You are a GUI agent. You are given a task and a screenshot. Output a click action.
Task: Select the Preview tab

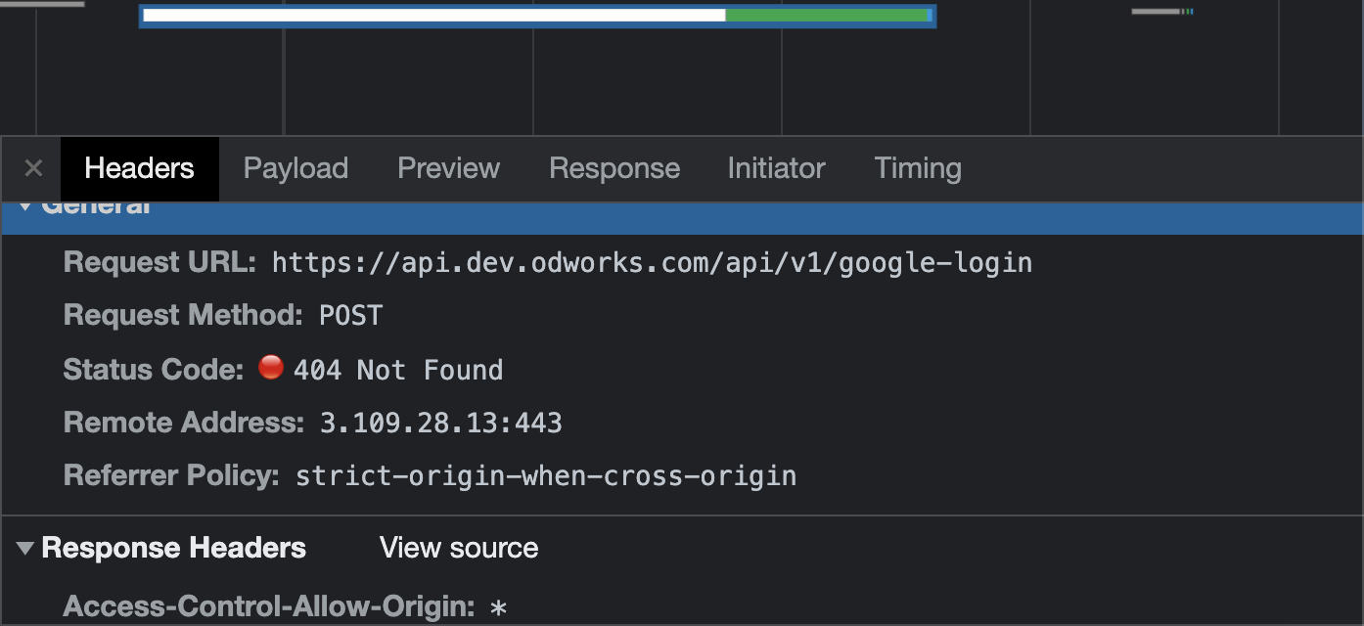click(x=448, y=168)
